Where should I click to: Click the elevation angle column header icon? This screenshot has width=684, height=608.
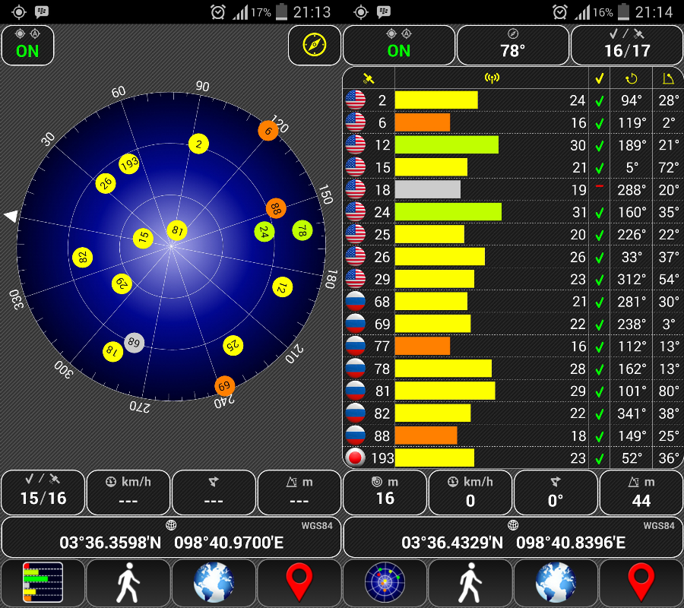click(667, 78)
